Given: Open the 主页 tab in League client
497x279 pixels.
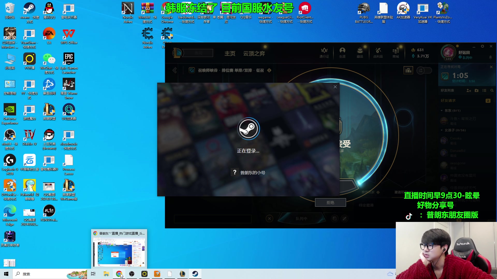Looking at the screenshot, I should [x=230, y=53].
